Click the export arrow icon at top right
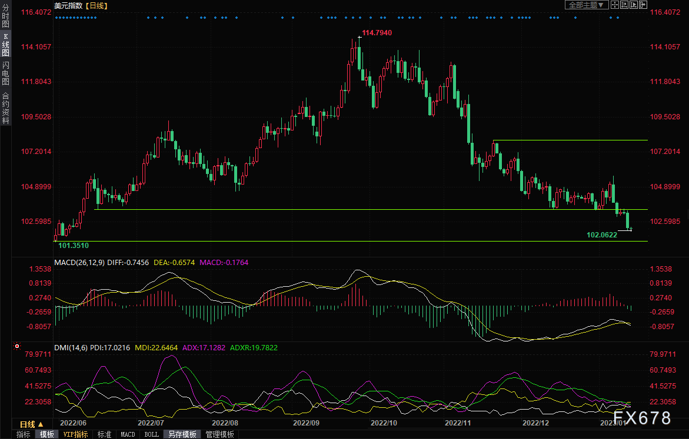The image size is (689, 439). (x=643, y=5)
